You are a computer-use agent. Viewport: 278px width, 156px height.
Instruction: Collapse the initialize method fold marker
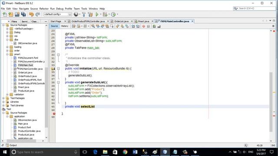pyautogui.click(x=58, y=68)
